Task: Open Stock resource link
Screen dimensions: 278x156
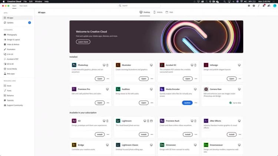Action: pyautogui.click(x=7, y=86)
